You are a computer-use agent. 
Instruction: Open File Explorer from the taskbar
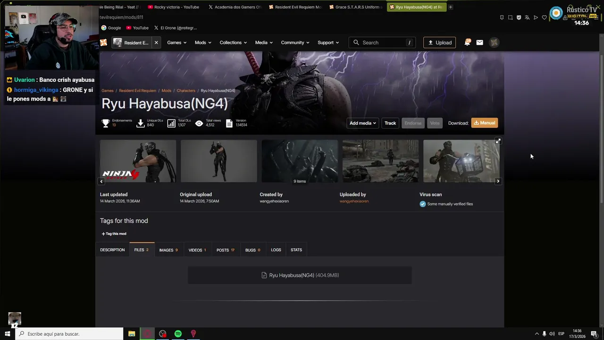(132, 334)
